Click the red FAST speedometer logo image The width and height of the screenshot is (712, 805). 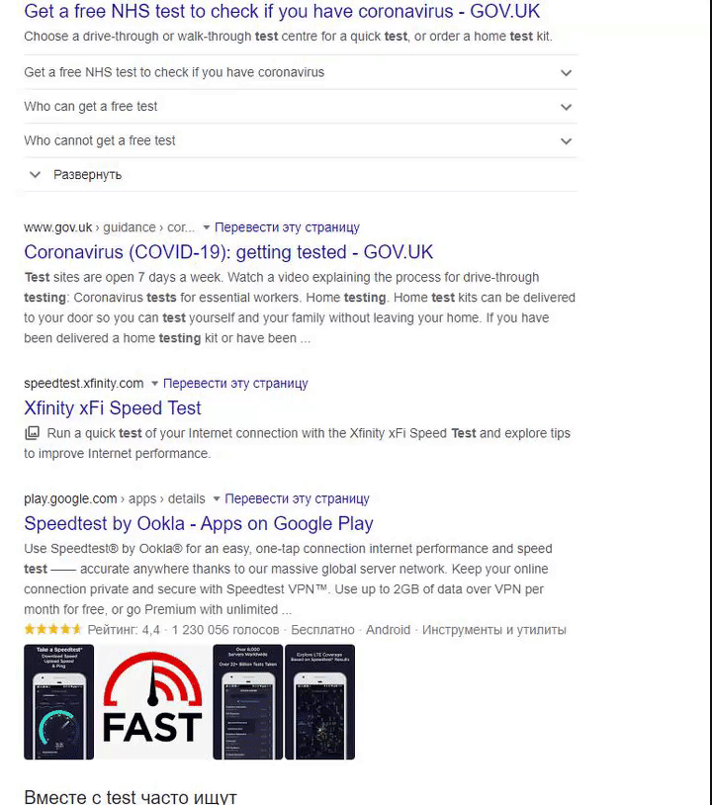153,702
